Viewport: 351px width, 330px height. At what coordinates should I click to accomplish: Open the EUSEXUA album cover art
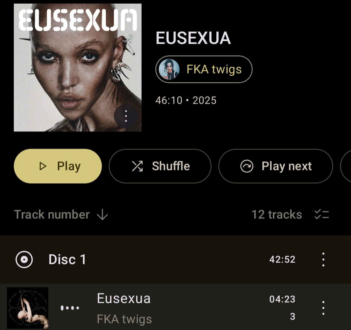point(78,67)
